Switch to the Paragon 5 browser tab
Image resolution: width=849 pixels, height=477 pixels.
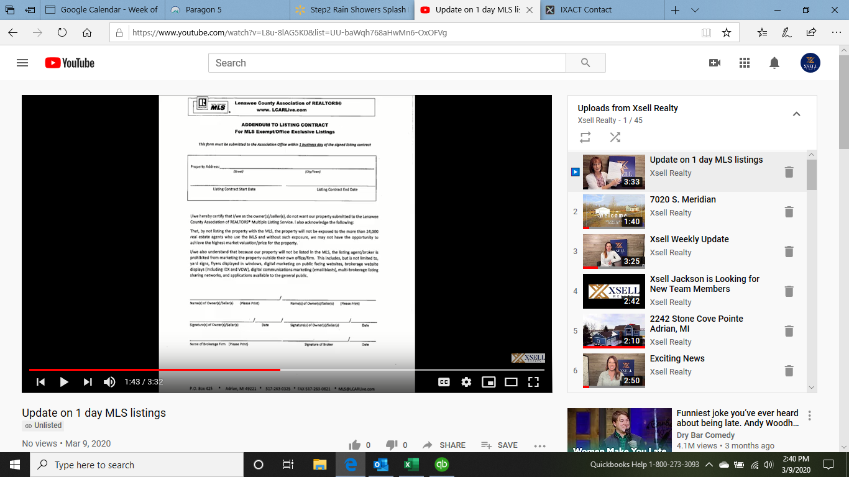pyautogui.click(x=205, y=10)
